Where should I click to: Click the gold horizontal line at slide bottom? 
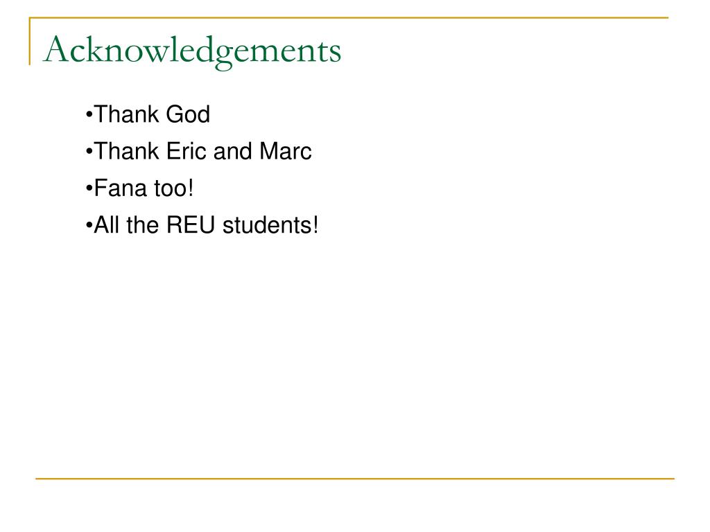pyautogui.click(x=355, y=478)
